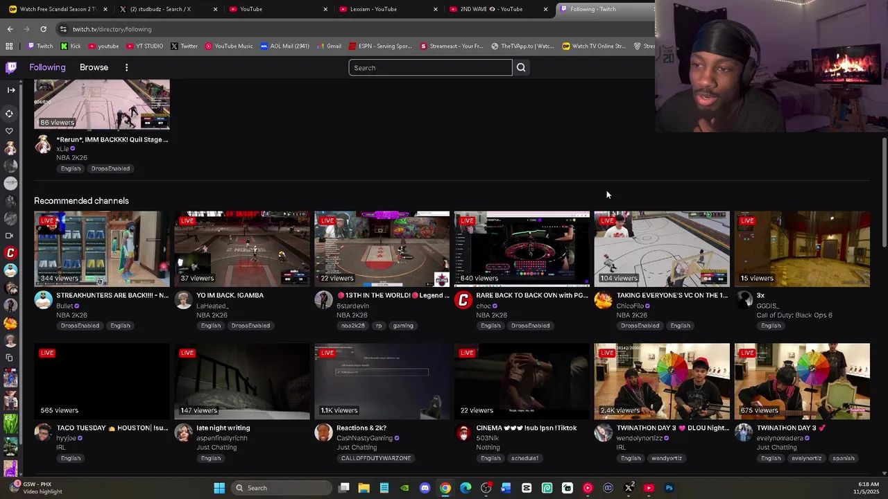Click the TACO TUESDAY HOUSTON stream title
This screenshot has height=499, width=888.
pos(112,428)
